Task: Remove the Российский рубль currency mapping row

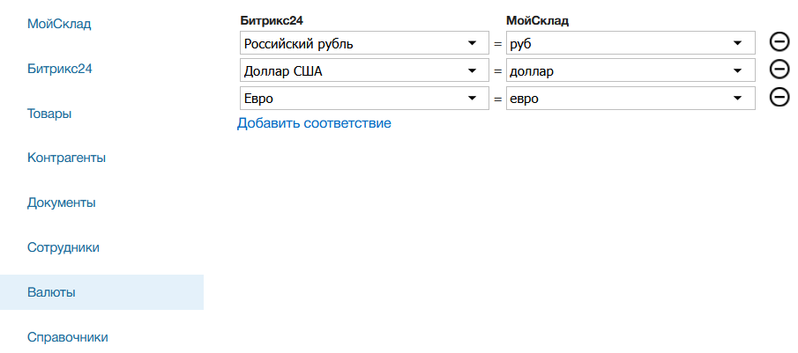Action: pyautogui.click(x=779, y=42)
